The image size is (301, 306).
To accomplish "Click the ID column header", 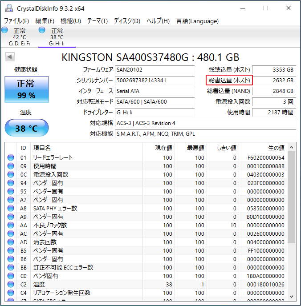I will 24,148.
